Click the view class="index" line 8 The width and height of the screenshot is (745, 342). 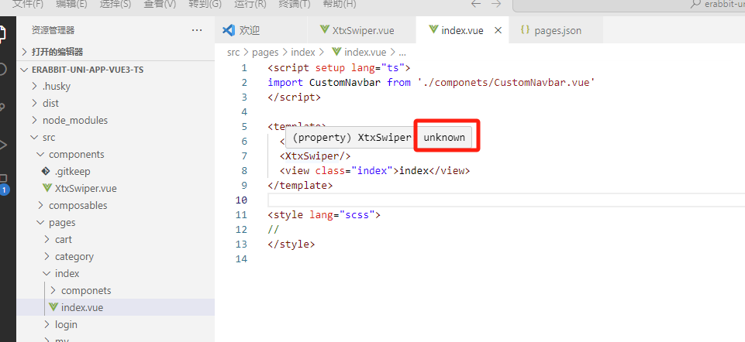[374, 171]
